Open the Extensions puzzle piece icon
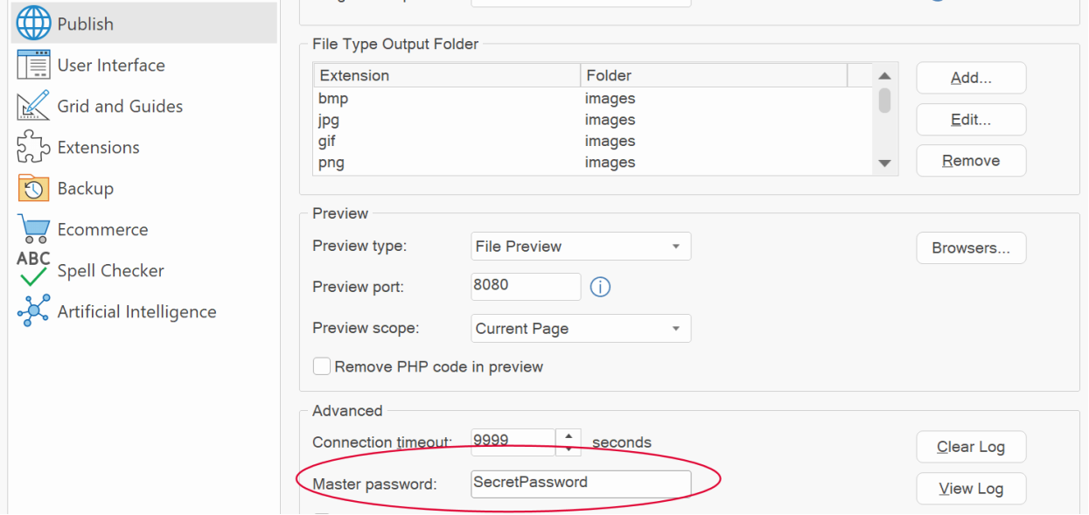This screenshot has width=1089, height=515. pos(33,147)
